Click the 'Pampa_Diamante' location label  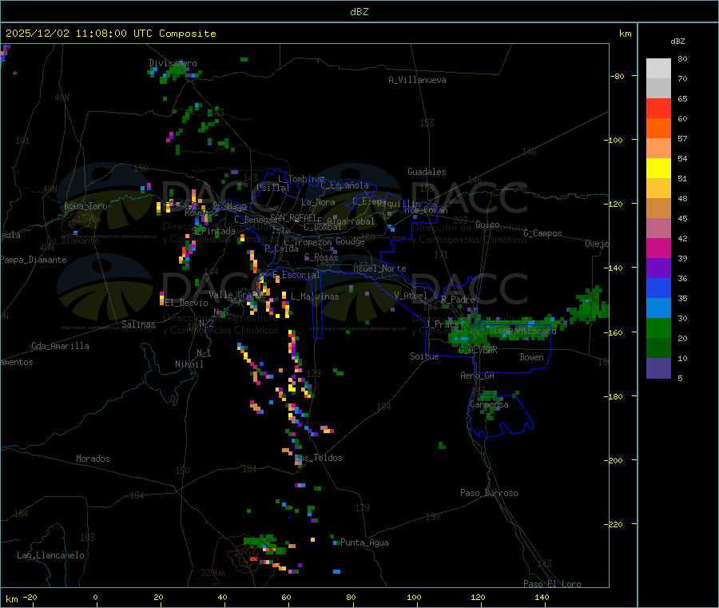[x=34, y=260]
